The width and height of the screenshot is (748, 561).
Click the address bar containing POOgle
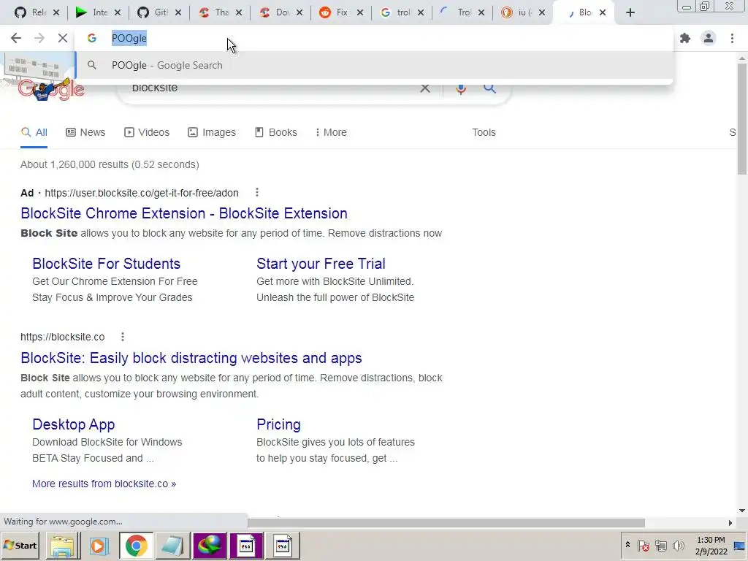click(x=375, y=38)
